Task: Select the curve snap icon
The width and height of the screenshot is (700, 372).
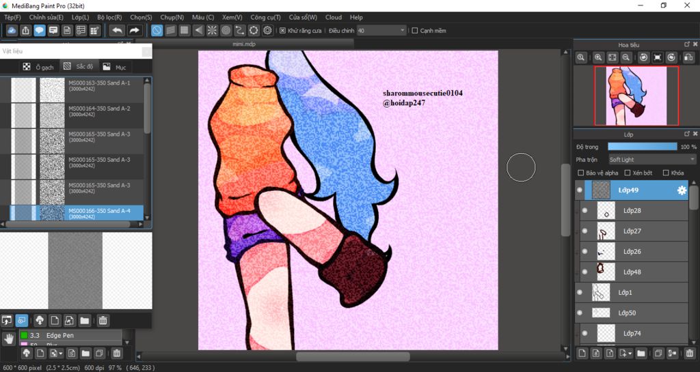Action: [240, 30]
